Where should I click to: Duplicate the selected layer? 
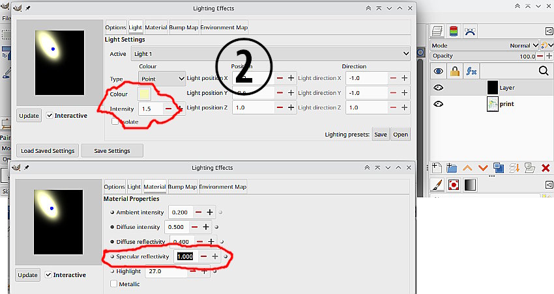499,168
